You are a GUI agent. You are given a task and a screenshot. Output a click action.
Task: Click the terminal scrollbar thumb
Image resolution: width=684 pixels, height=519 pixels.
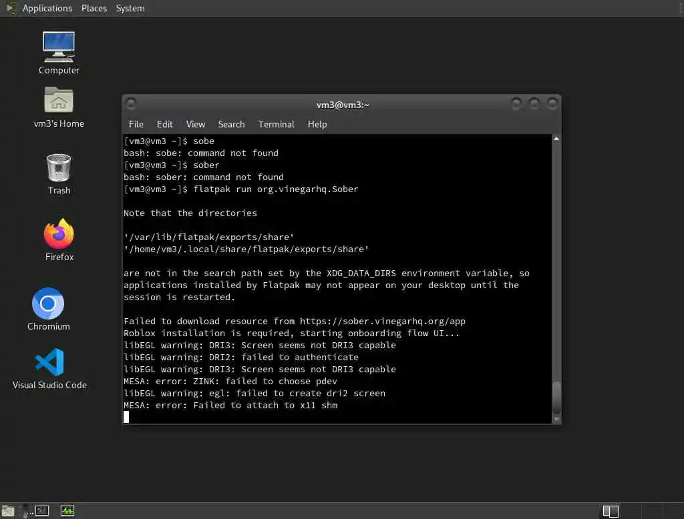556,398
